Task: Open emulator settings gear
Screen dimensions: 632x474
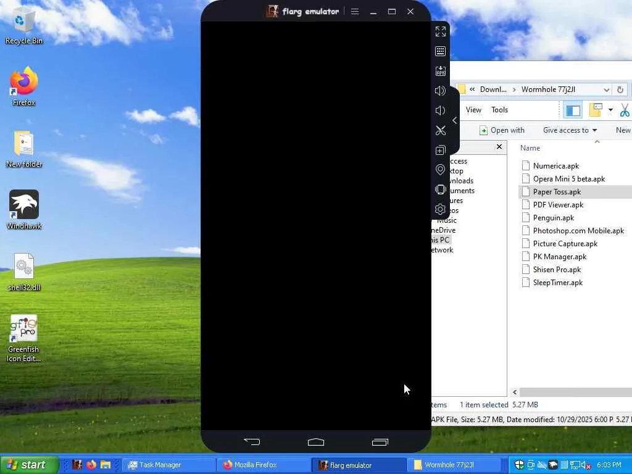Action: [x=440, y=209]
